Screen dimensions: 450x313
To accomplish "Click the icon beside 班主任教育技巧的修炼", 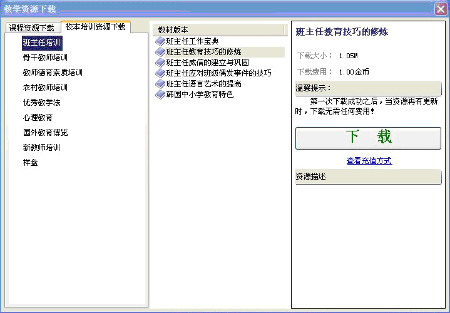I will [x=160, y=52].
